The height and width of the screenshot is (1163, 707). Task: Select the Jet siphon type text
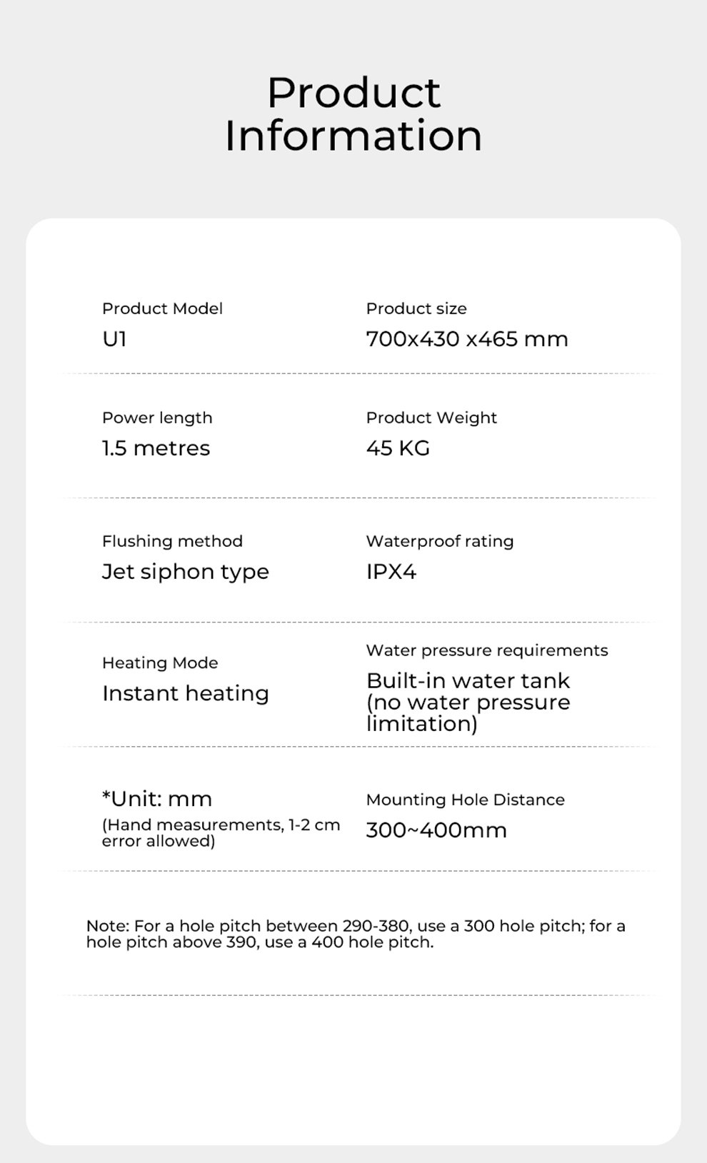coord(185,572)
